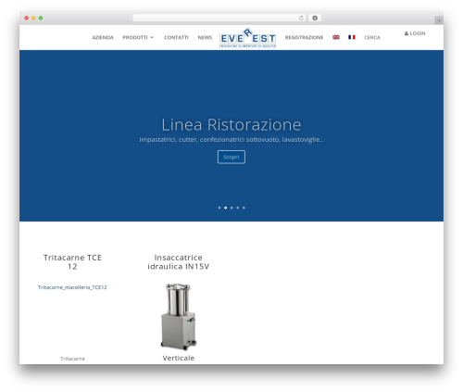
Task: Open a new browser tab with plus
Action: (439, 20)
